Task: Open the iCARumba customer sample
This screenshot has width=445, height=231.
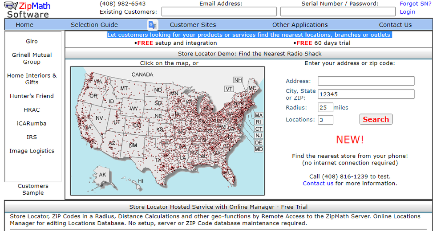Action: [32, 124]
